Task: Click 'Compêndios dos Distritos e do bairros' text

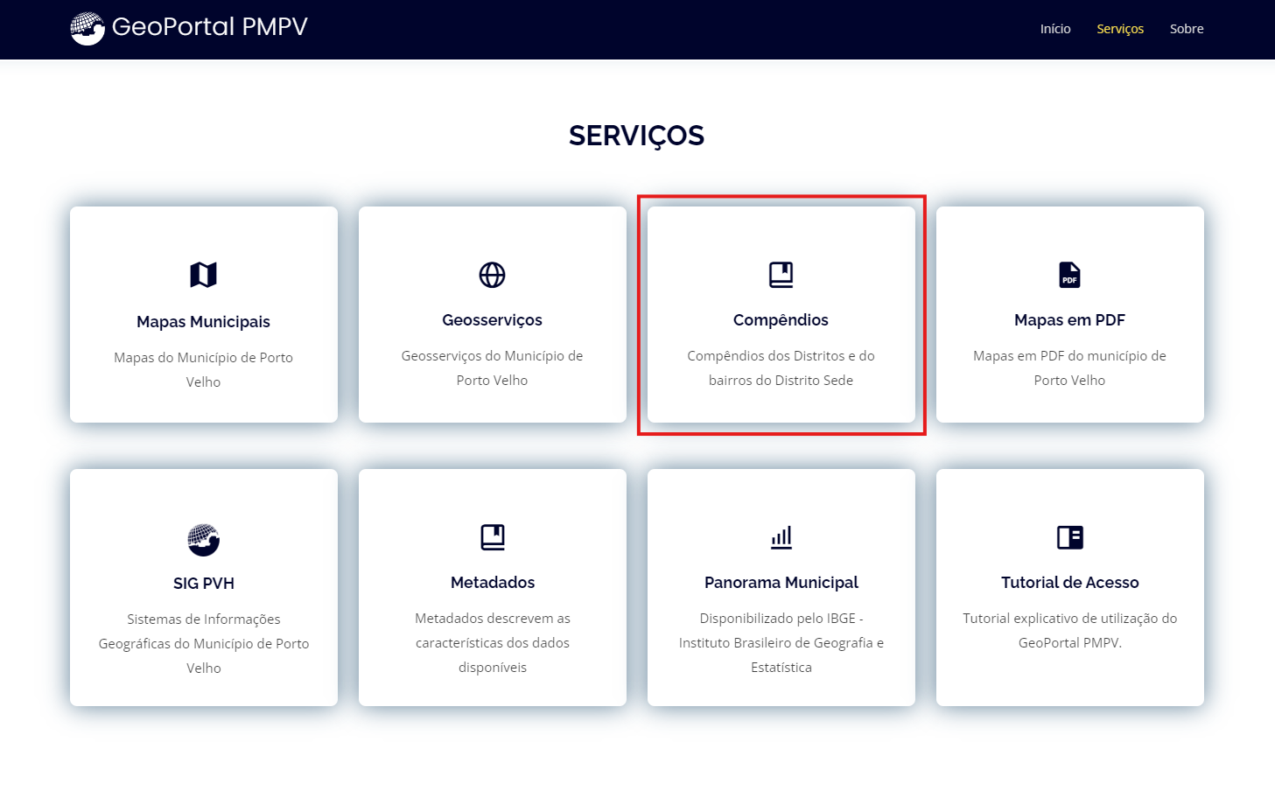Action: (781, 367)
